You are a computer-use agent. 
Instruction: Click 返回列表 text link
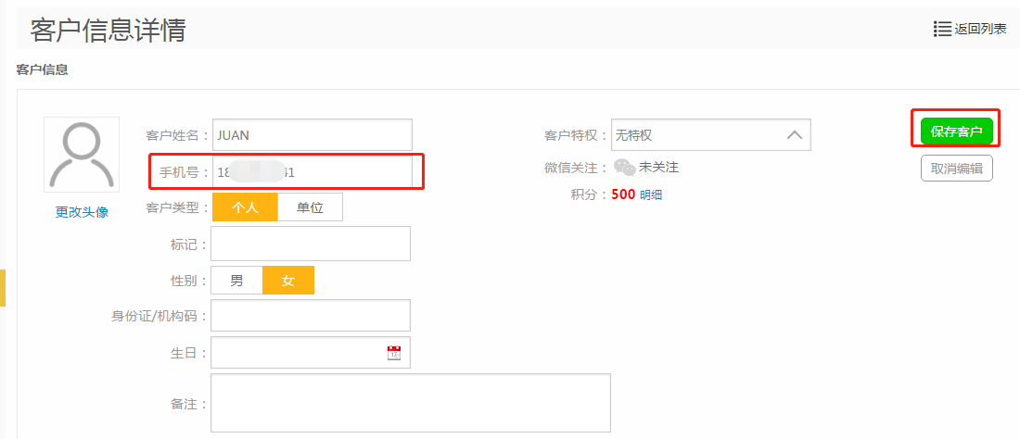pyautogui.click(x=980, y=29)
